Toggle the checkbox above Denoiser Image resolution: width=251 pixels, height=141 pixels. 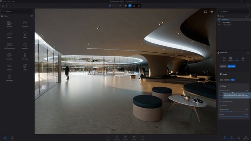(x=220, y=101)
